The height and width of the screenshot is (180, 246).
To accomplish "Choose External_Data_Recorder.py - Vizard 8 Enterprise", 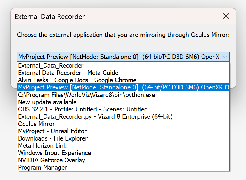I will tap(123, 116).
